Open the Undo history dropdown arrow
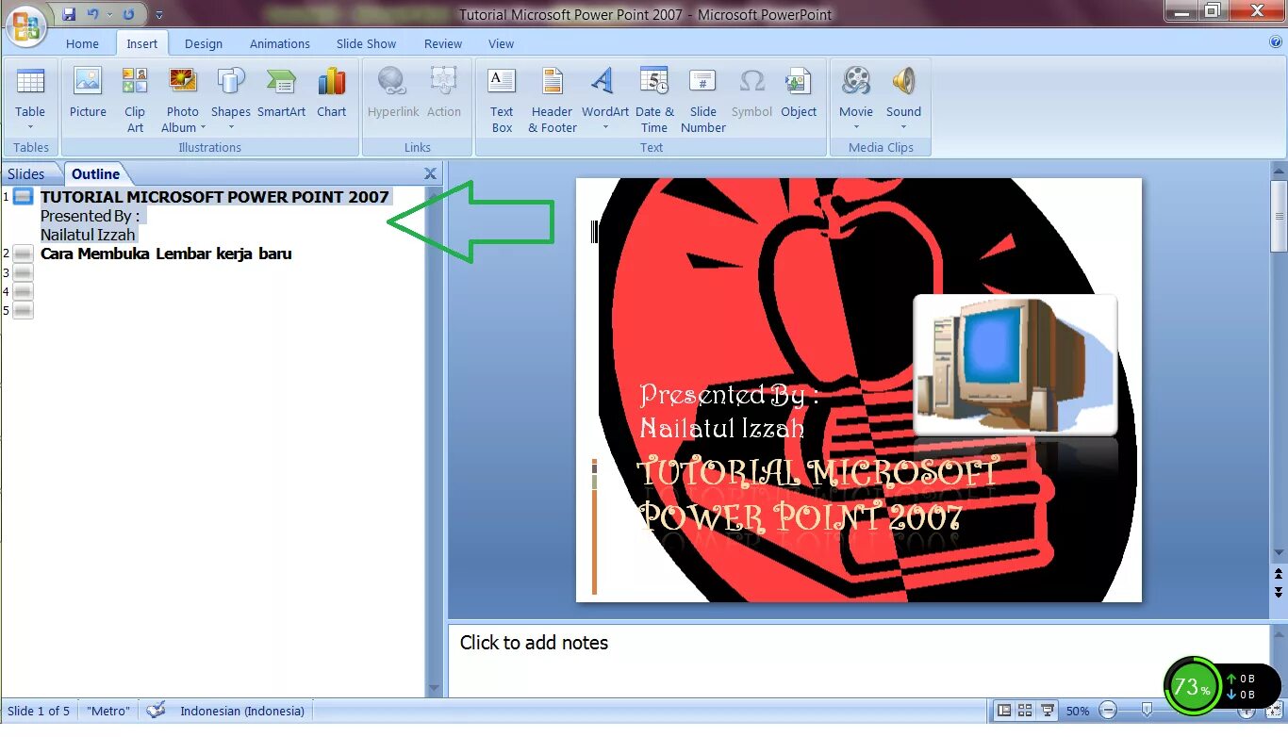 point(108,15)
